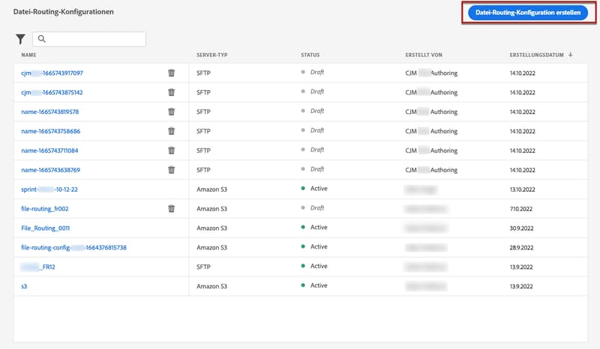Click date 28.9.2022 cell
The width and height of the screenshot is (600, 349).
pyautogui.click(x=521, y=248)
